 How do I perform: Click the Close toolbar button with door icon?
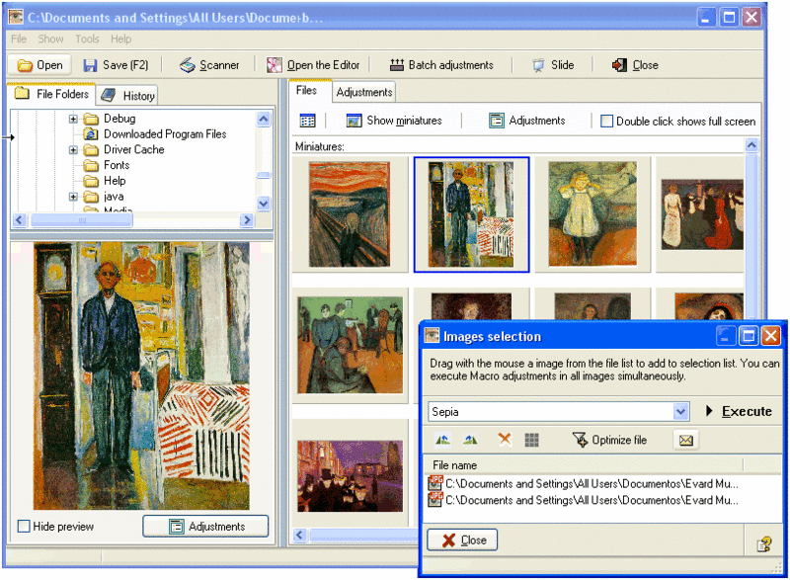click(635, 65)
